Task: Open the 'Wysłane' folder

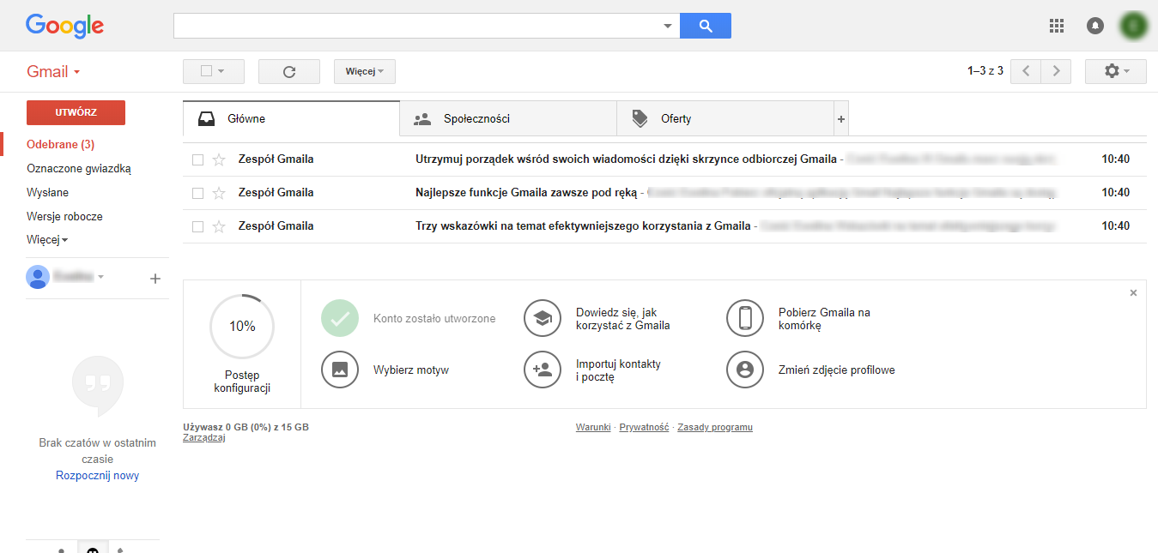Action: (48, 193)
